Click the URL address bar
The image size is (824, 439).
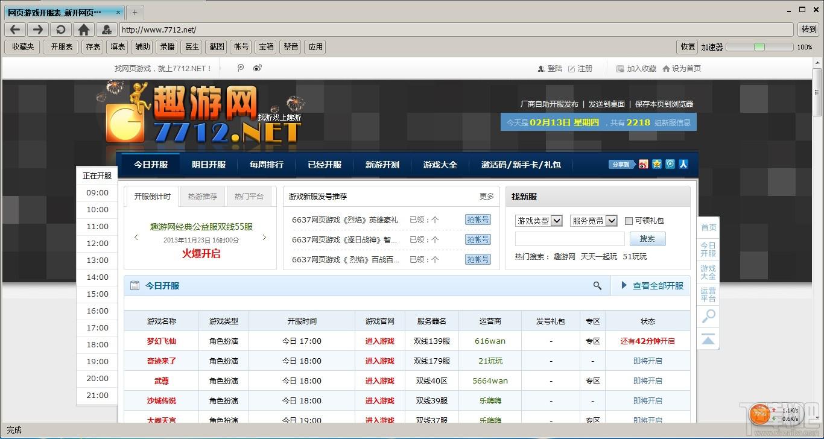pos(456,30)
